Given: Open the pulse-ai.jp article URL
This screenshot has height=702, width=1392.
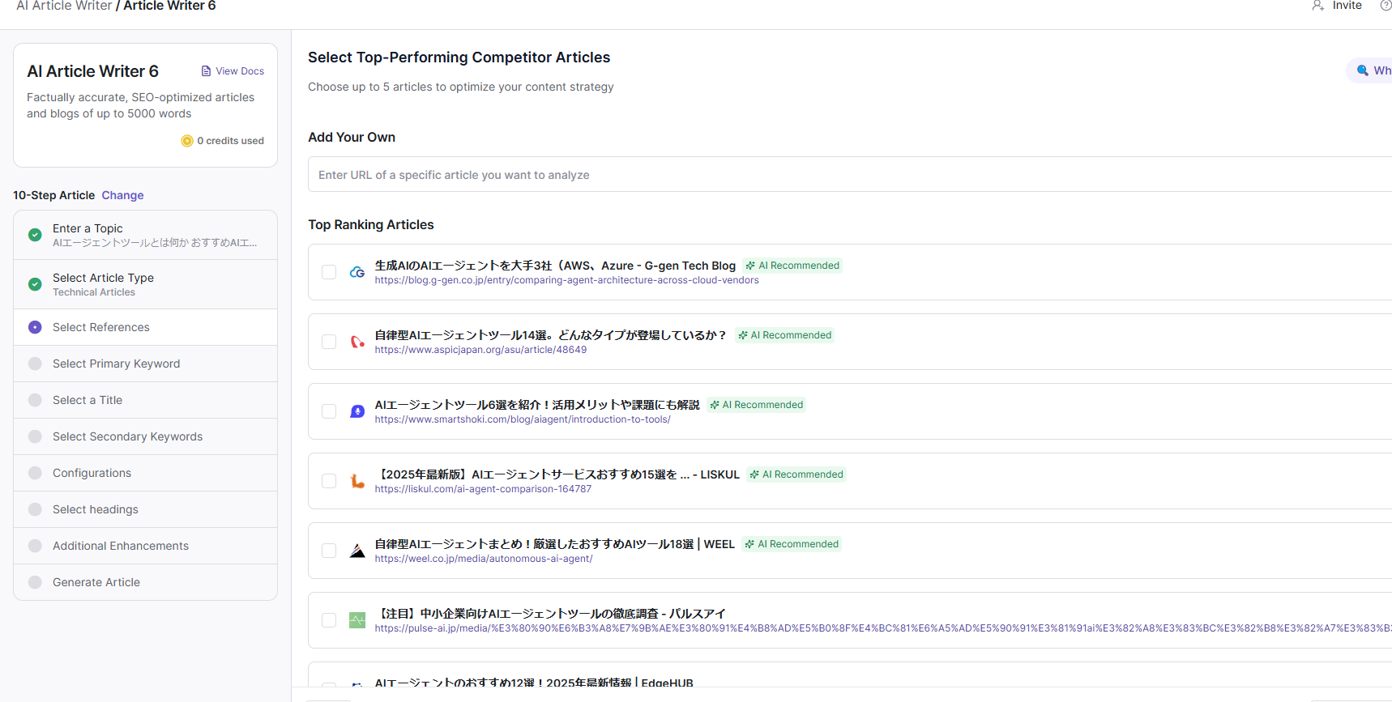Looking at the screenshot, I should click(x=883, y=628).
